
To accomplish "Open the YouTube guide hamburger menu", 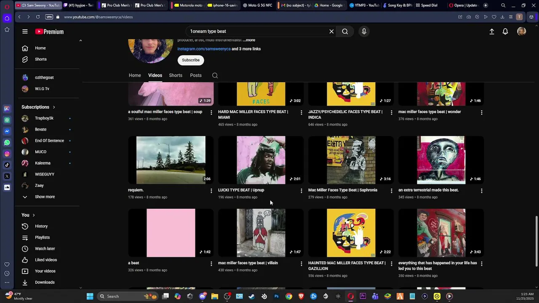I will (x=25, y=32).
